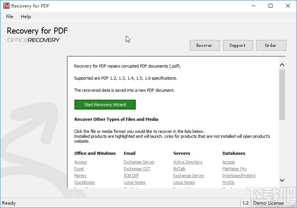This screenshot has width=297, height=208.
Task: Open the Money recovery link
Action: (80, 176)
